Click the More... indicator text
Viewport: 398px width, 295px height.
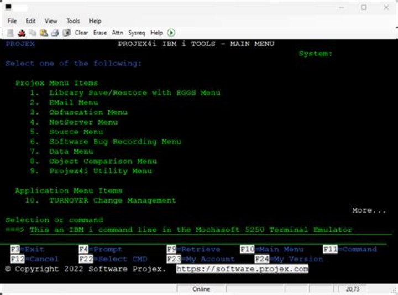pos(369,210)
